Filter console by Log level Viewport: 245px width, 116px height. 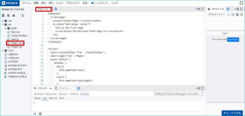tap(45, 98)
